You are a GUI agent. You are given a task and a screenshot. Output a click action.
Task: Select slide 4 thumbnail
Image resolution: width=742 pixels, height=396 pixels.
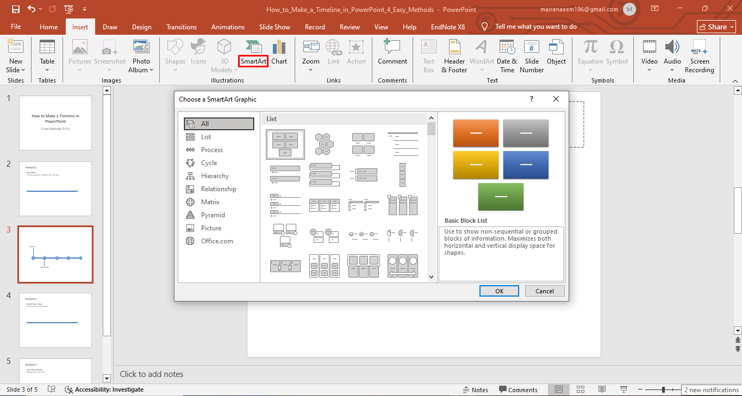point(55,320)
